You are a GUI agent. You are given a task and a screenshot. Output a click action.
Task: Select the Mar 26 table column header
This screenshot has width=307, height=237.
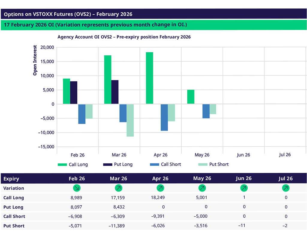[x=118, y=179]
